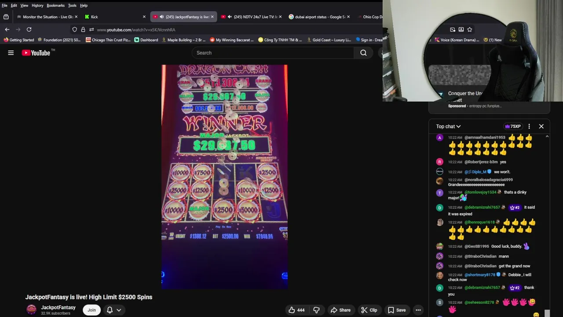
Task: Switch to the Ohio Cop tab
Action: tap(369, 17)
